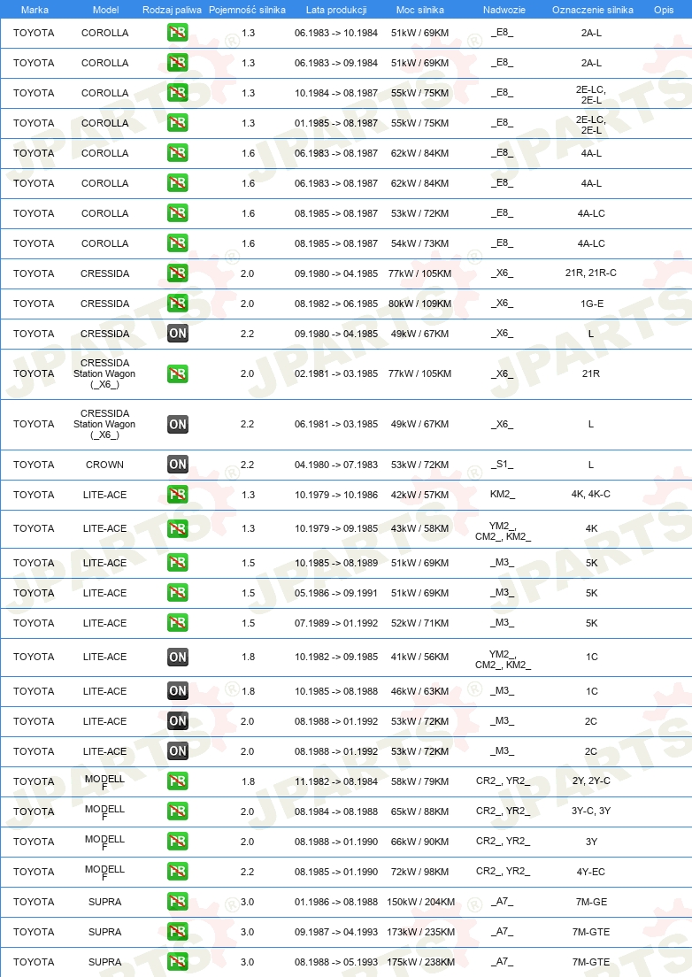Select engine code cell 4Y-EC

point(590,872)
